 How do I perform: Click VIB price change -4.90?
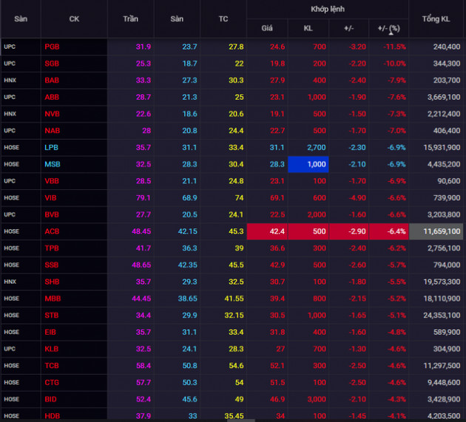(x=357, y=198)
